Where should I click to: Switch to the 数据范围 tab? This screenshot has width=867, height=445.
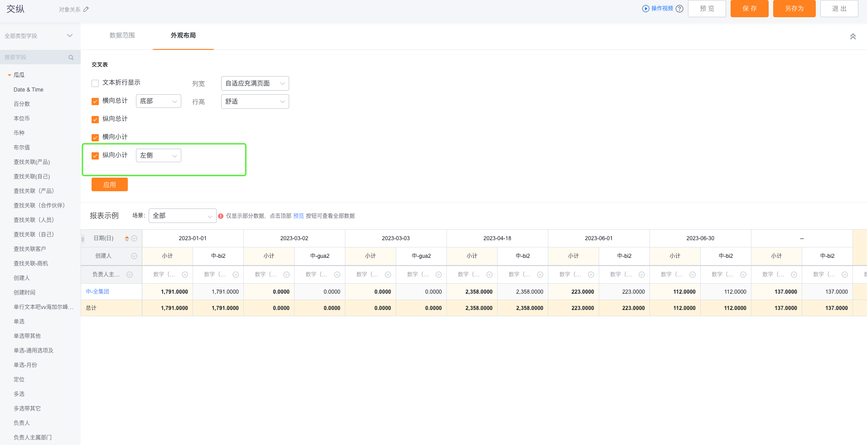[122, 35]
